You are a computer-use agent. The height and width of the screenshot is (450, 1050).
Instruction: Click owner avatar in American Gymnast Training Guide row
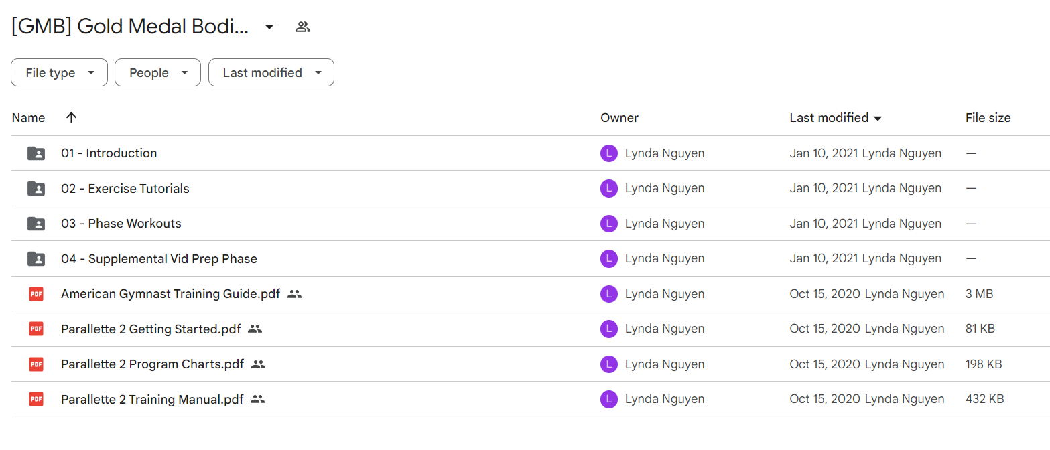(x=608, y=294)
